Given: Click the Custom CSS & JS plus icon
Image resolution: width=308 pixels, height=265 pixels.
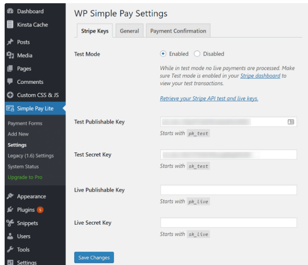Looking at the screenshot, I should click(x=10, y=95).
